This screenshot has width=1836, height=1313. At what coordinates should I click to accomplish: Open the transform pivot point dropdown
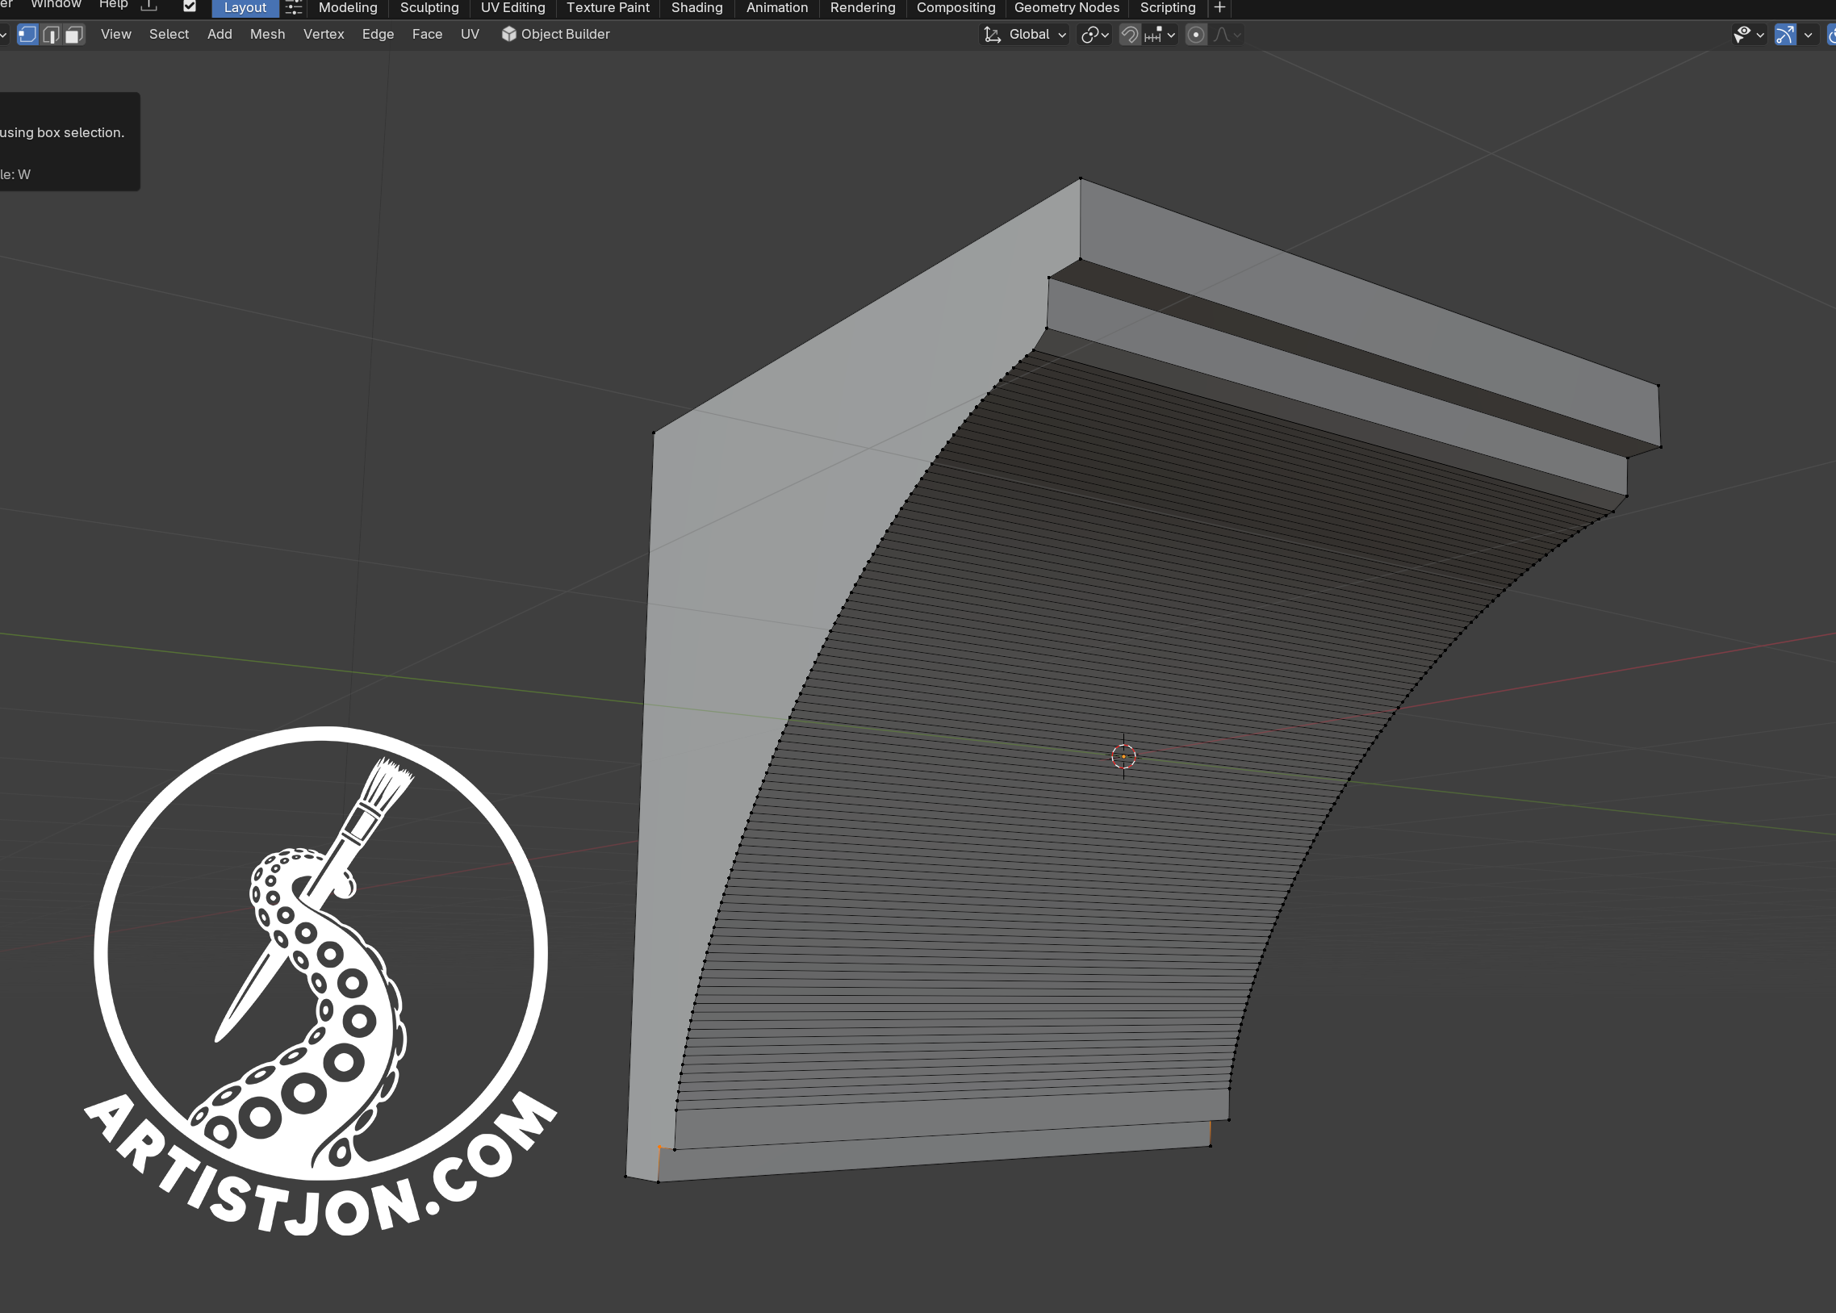click(x=1095, y=35)
